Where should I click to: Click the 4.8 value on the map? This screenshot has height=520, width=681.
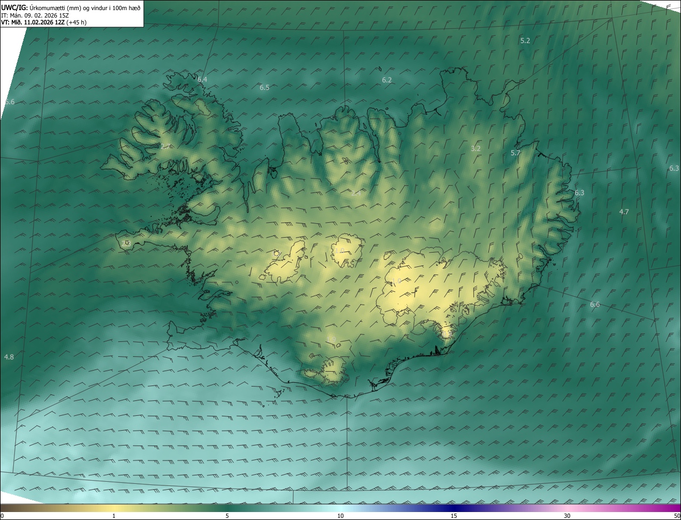point(9,357)
